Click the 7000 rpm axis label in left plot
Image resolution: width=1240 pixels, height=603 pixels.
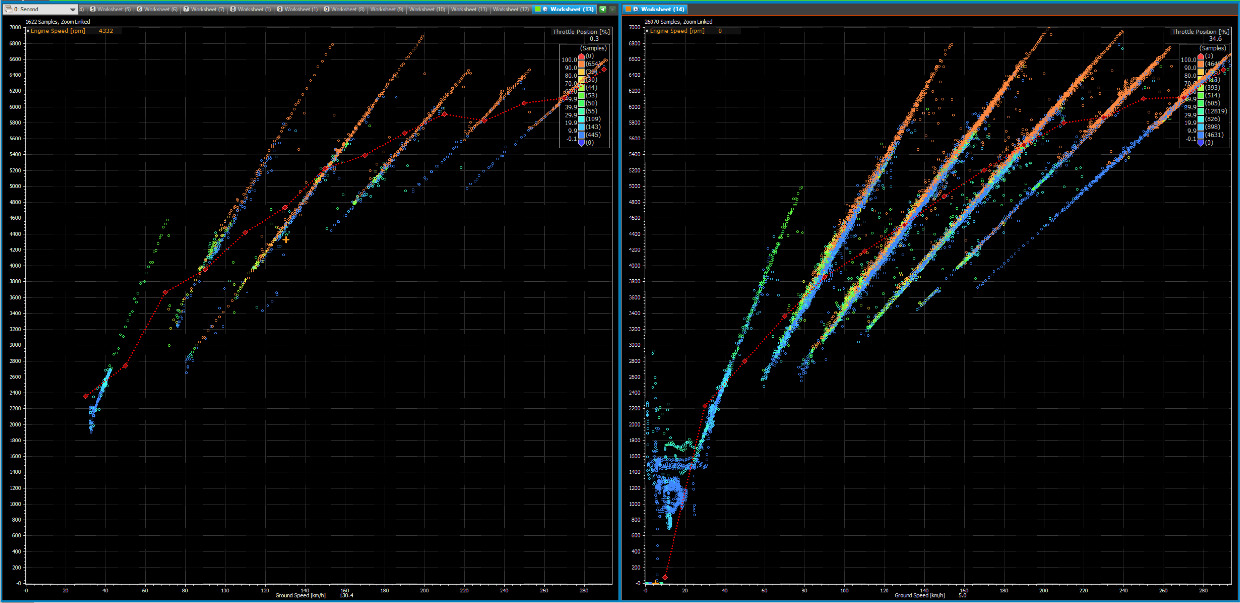[x=15, y=28]
